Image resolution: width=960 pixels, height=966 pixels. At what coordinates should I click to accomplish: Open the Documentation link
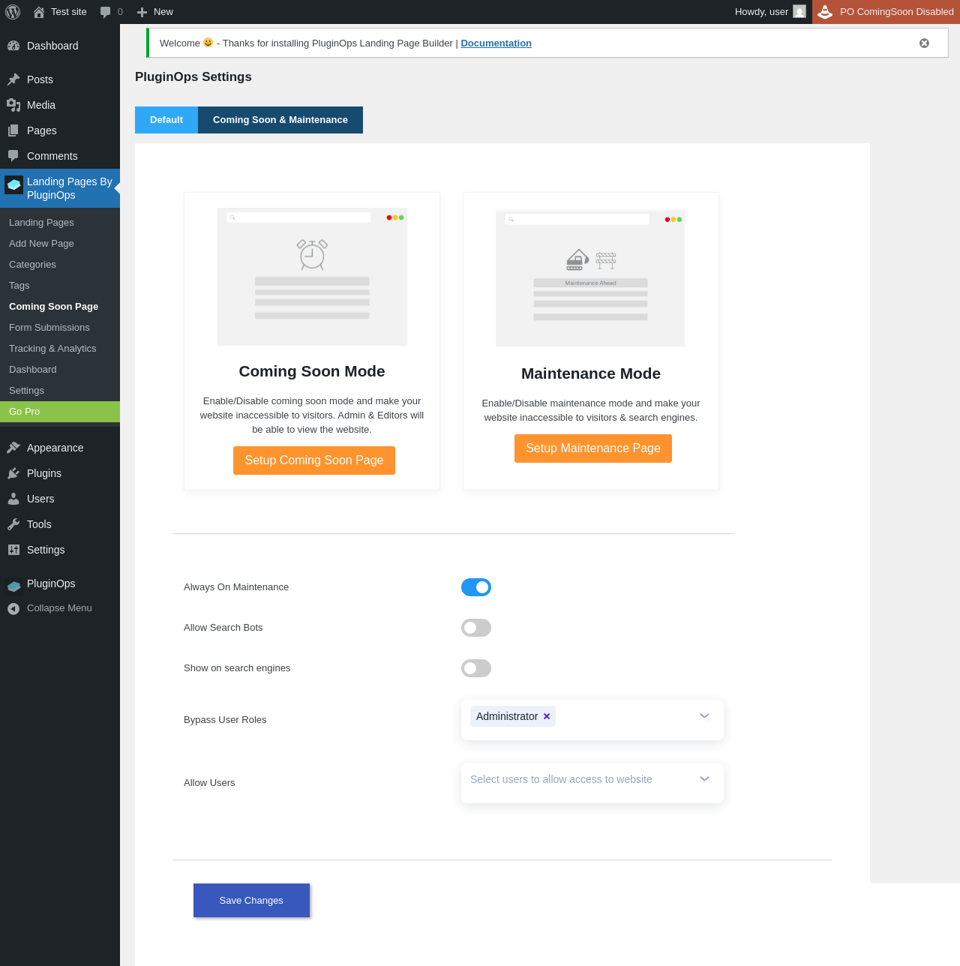[x=496, y=43]
